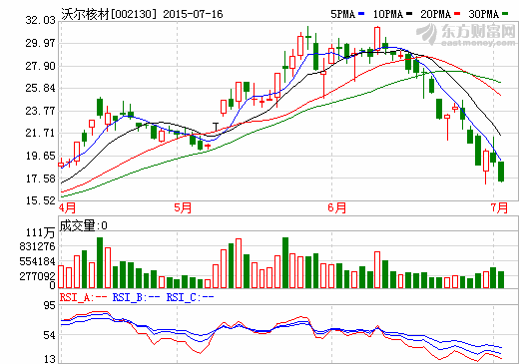Viewport: 519px width, 364px height.
Task: Click the tallest red volume bar in May
Action: pos(239,263)
